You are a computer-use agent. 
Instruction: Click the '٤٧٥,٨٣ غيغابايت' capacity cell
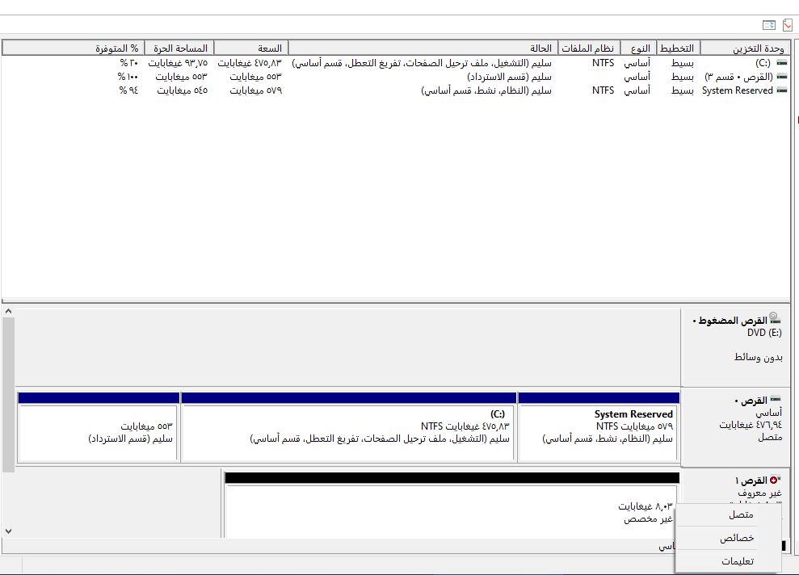point(250,63)
